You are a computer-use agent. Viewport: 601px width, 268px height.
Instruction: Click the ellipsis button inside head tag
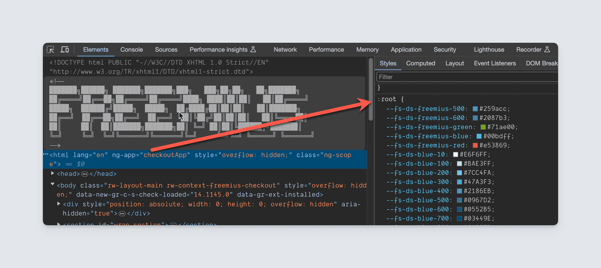[x=85, y=174]
